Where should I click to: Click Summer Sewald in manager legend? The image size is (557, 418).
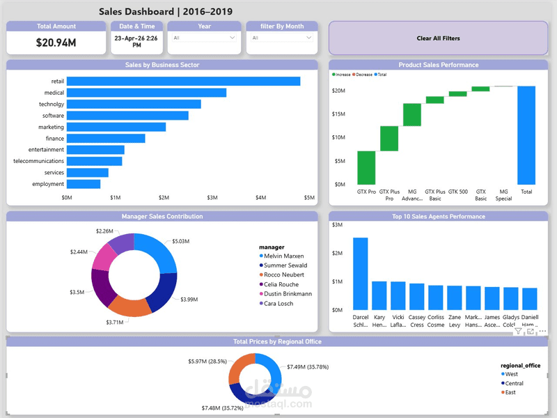[x=283, y=265]
